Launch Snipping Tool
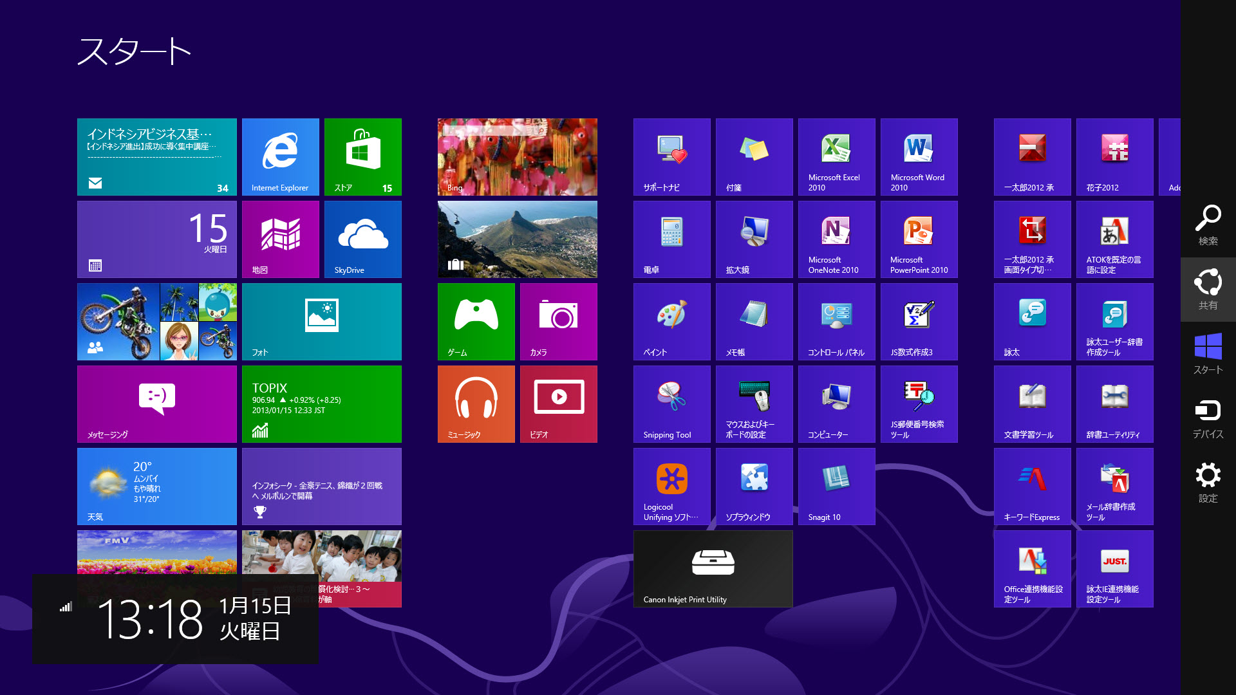Viewport: 1236px width, 695px height. click(671, 403)
